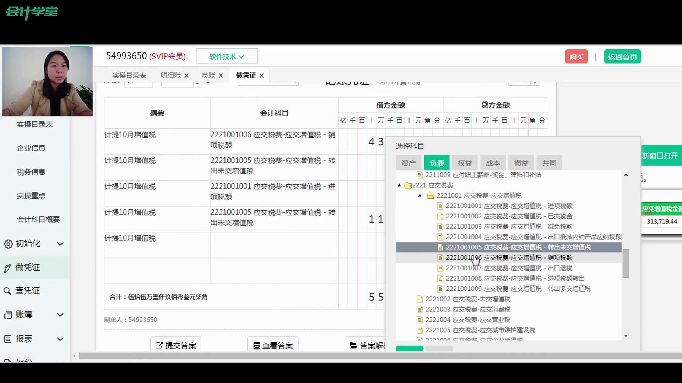682x383 pixels.
Task: Click the 初始化 gear icon
Action: (8, 244)
